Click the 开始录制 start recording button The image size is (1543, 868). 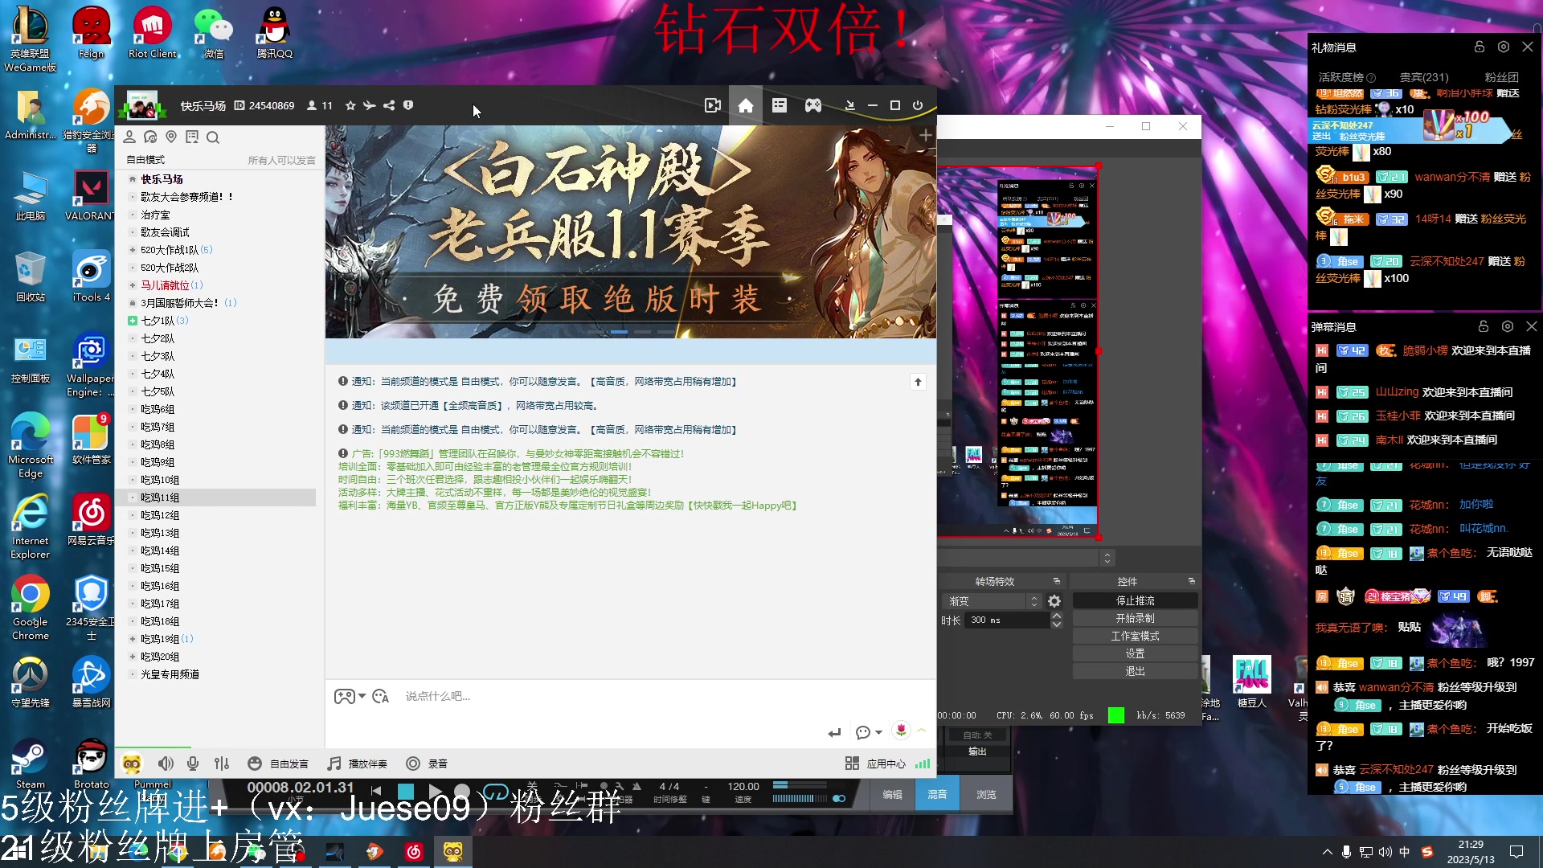pos(1134,617)
